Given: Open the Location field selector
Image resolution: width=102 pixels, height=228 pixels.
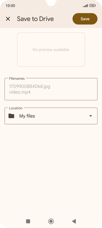Looking at the screenshot, I should tap(51, 116).
